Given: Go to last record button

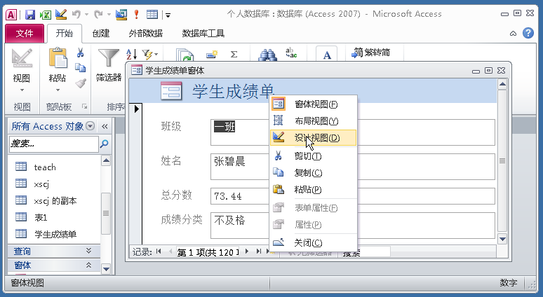Looking at the screenshot, I should pyautogui.click(x=258, y=251).
